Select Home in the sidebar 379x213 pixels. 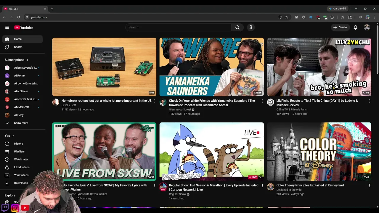pos(23,39)
